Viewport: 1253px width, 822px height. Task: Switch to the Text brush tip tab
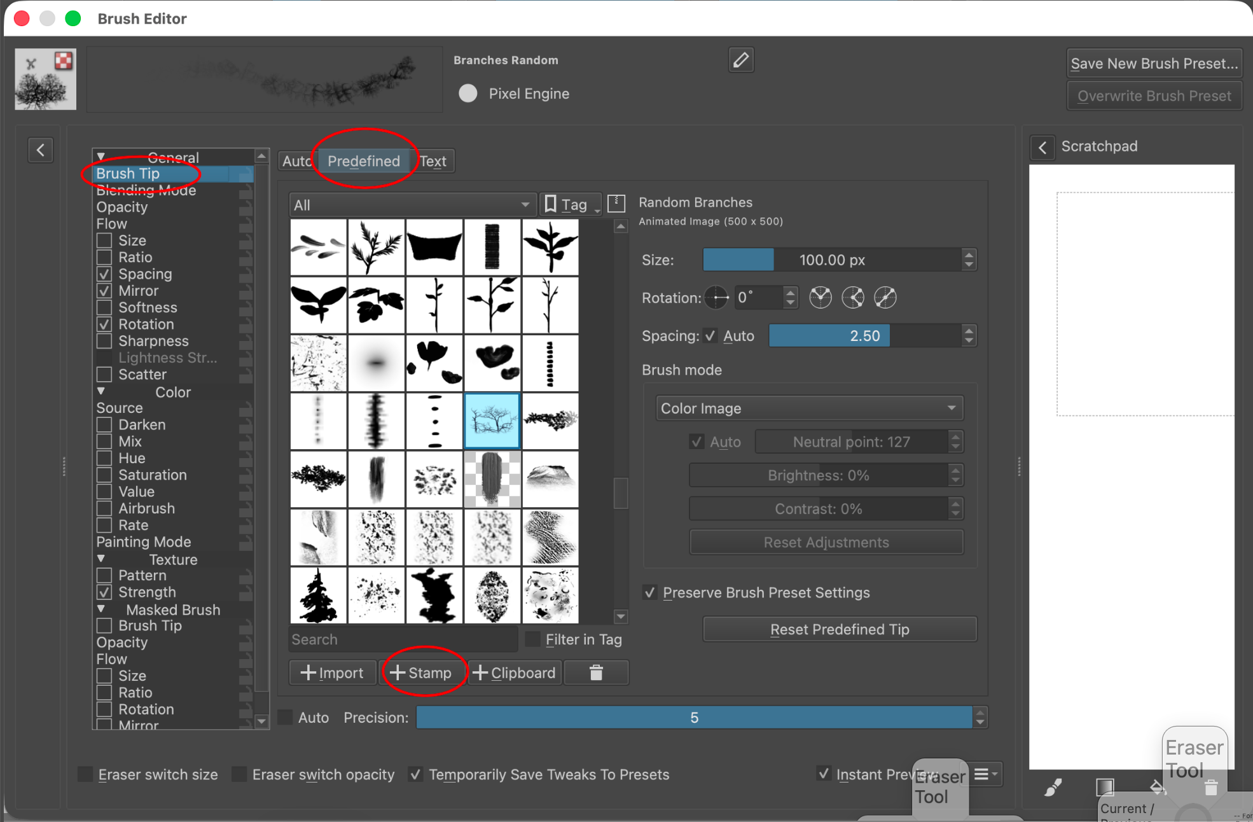tap(434, 162)
